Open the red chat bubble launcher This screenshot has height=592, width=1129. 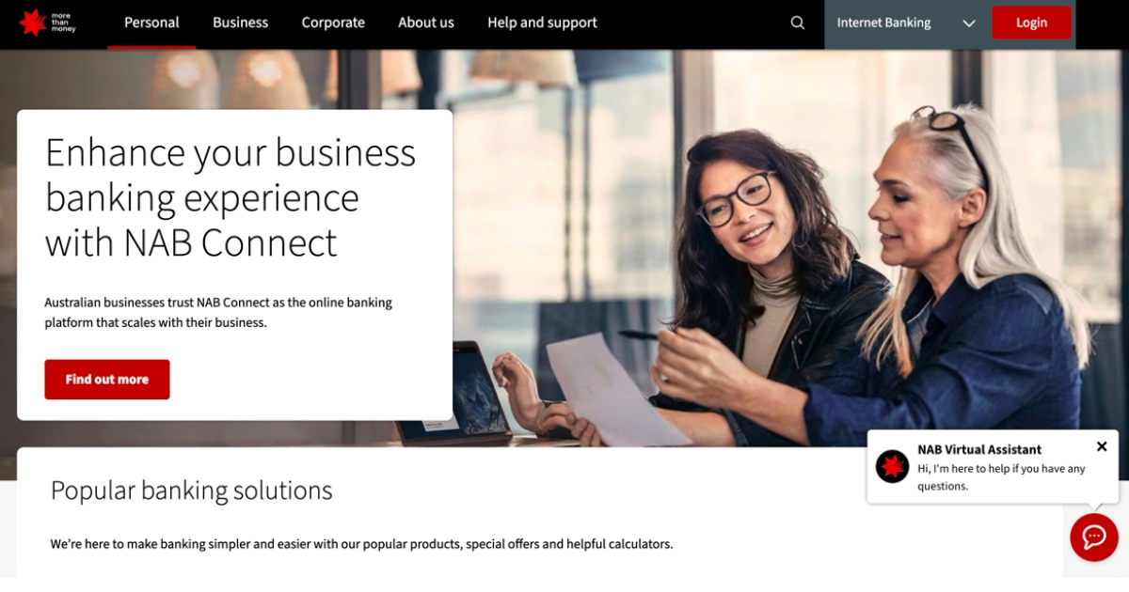[x=1093, y=537]
